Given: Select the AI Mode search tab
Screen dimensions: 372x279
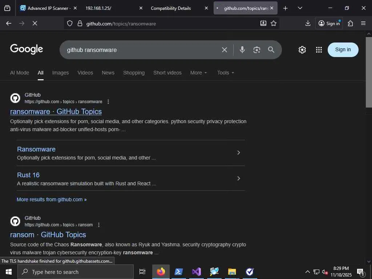Looking at the screenshot, I should [20, 73].
